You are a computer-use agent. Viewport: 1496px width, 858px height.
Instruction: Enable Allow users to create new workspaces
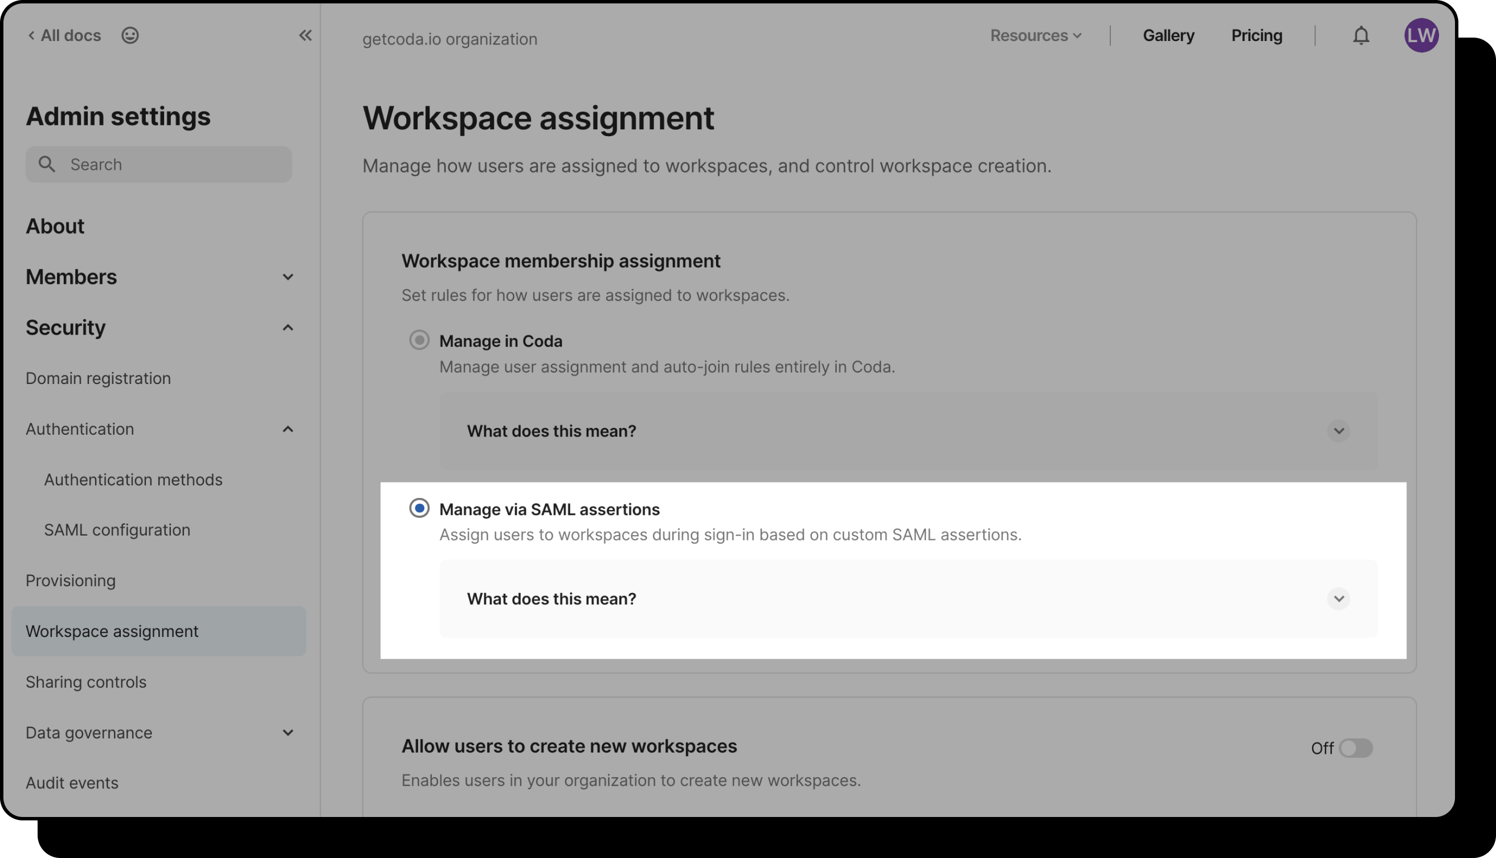coord(1356,749)
